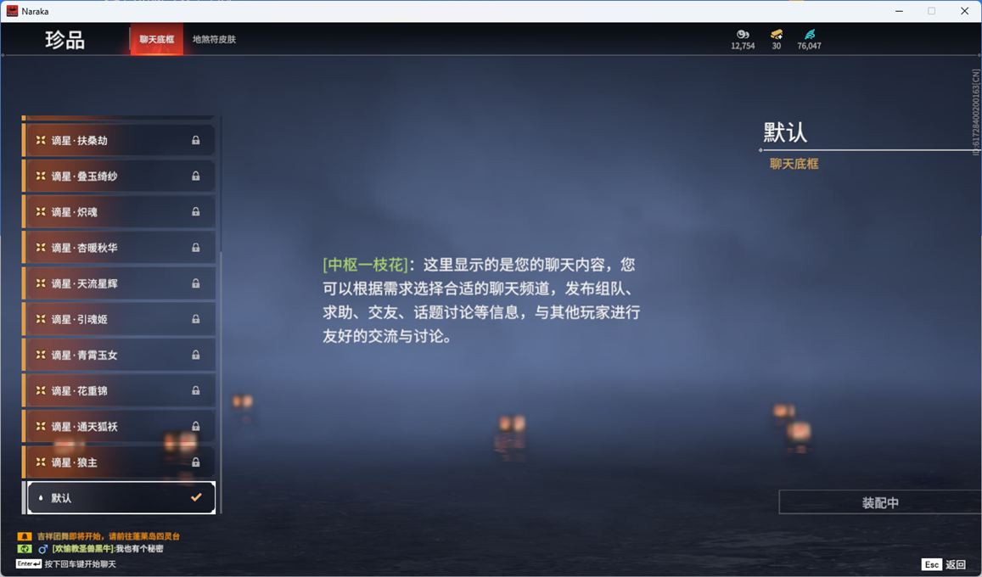982x577 pixels.
Task: Select the 谪星·叠玉绮纱 chat frame
Action: [120, 176]
